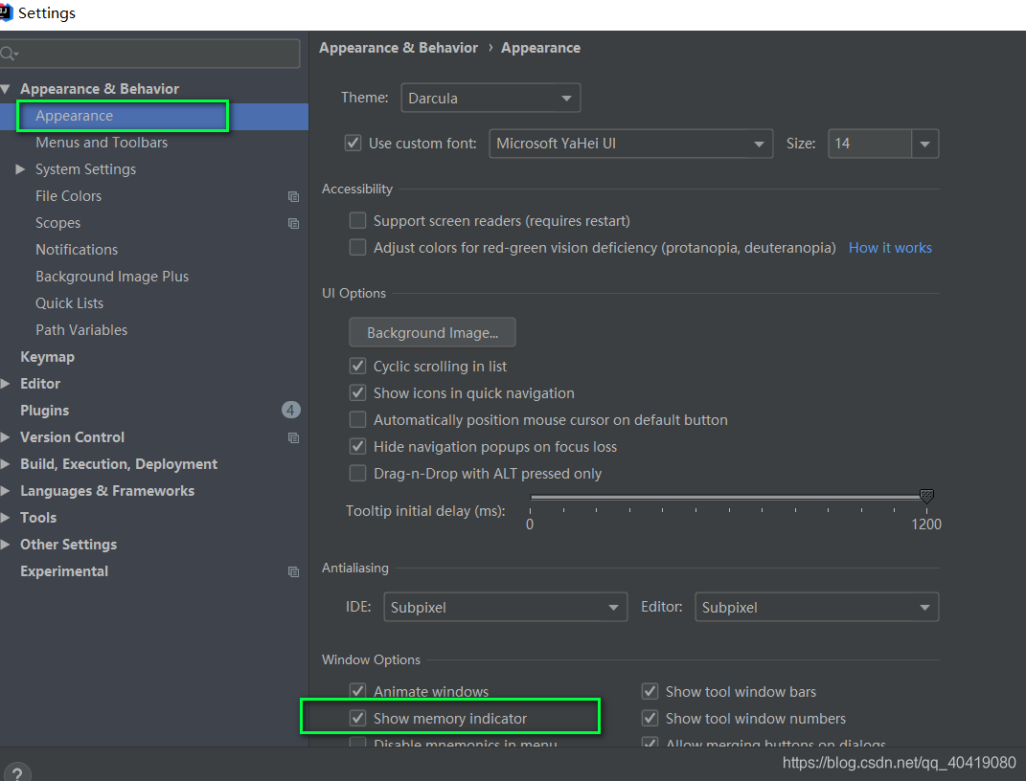The image size is (1026, 781).
Task: Expand the Version Control node arrow
Action: click(5, 437)
